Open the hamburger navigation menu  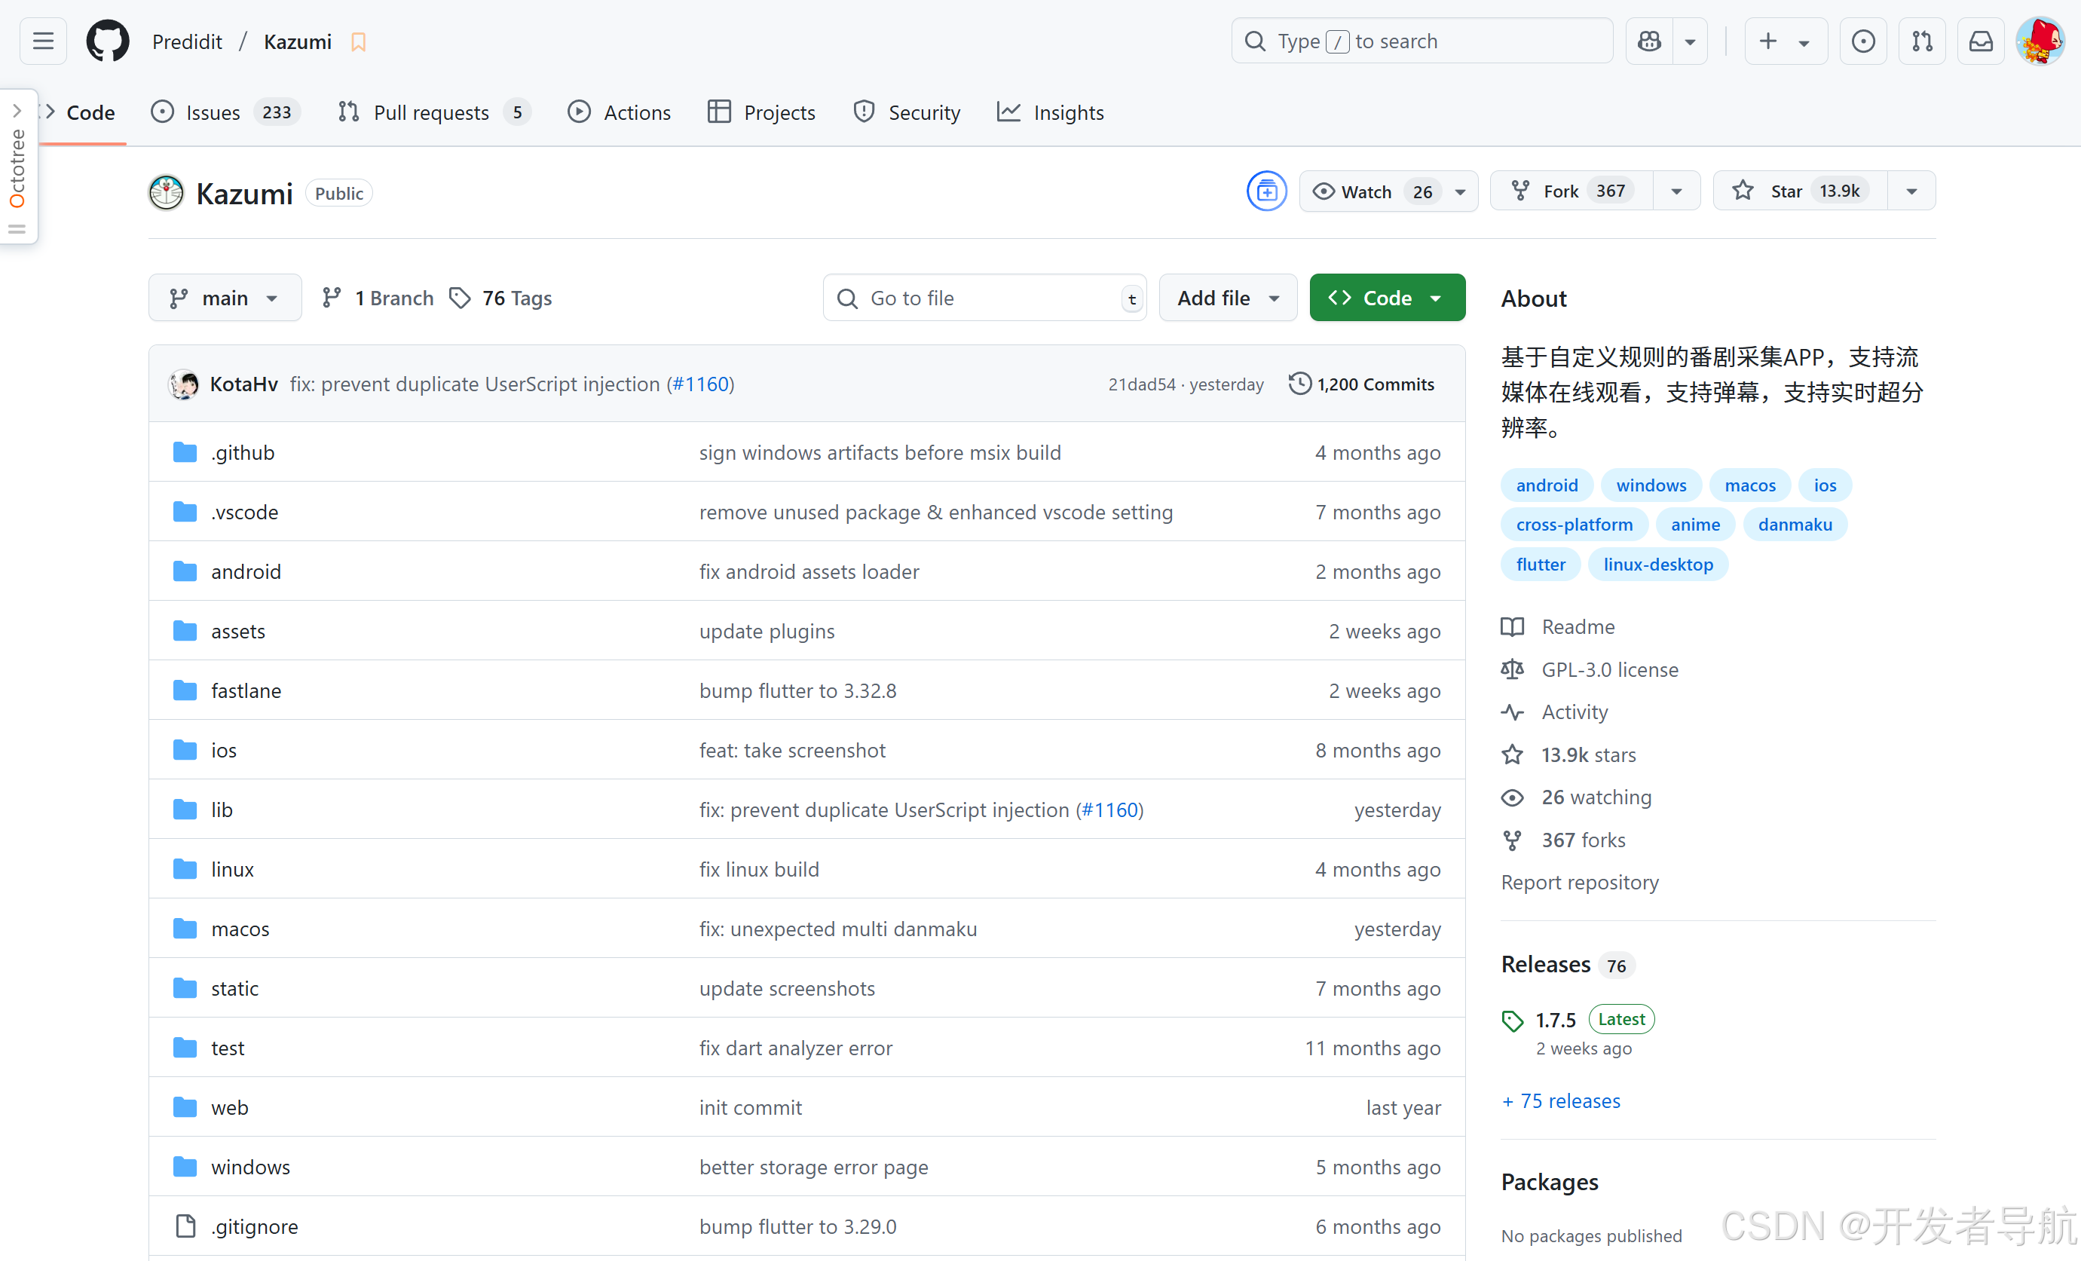[x=43, y=41]
